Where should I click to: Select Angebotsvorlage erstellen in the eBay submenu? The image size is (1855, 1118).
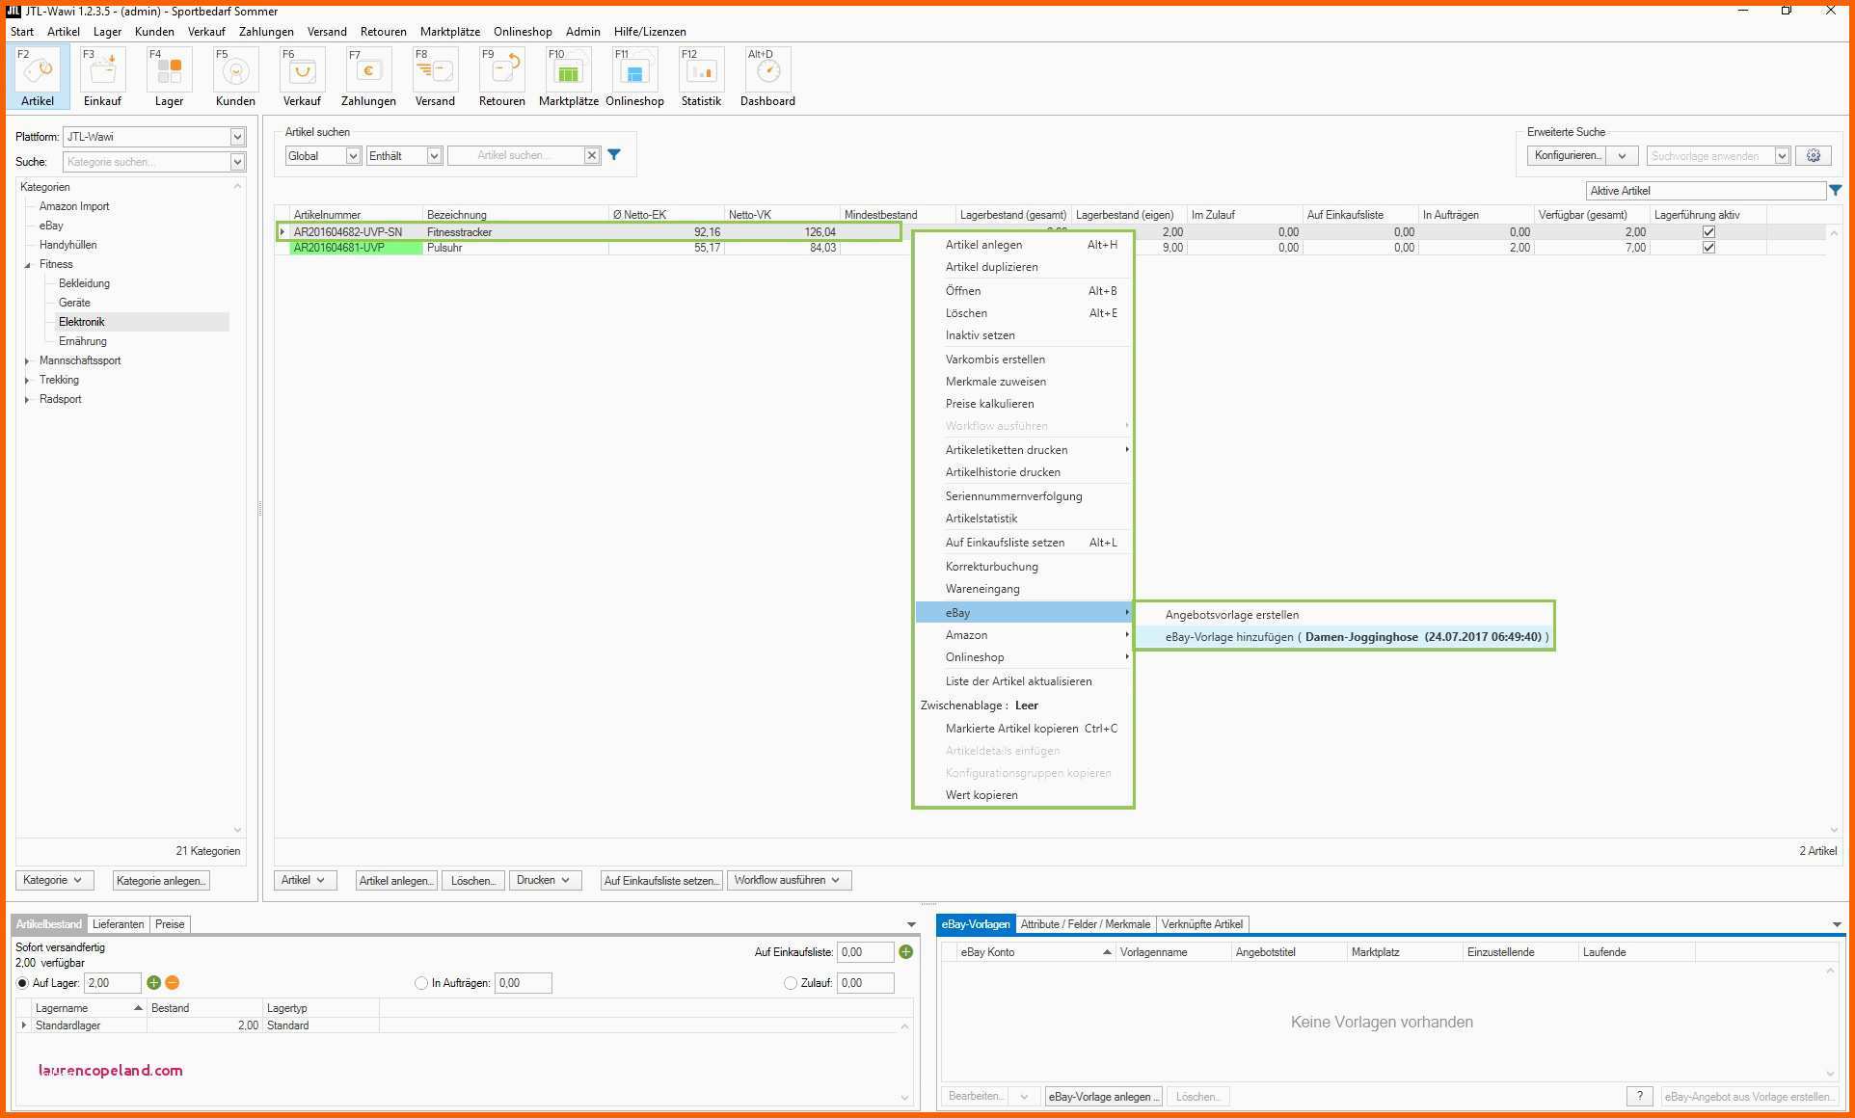pos(1232,615)
